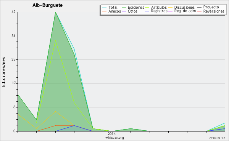The image size is (229, 141).
Task: Click the 34 y-axis value
Action: [13, 36]
